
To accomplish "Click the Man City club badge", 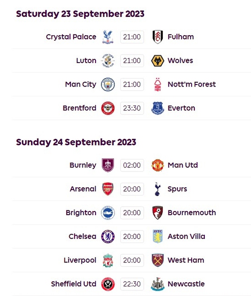I will (x=108, y=85).
